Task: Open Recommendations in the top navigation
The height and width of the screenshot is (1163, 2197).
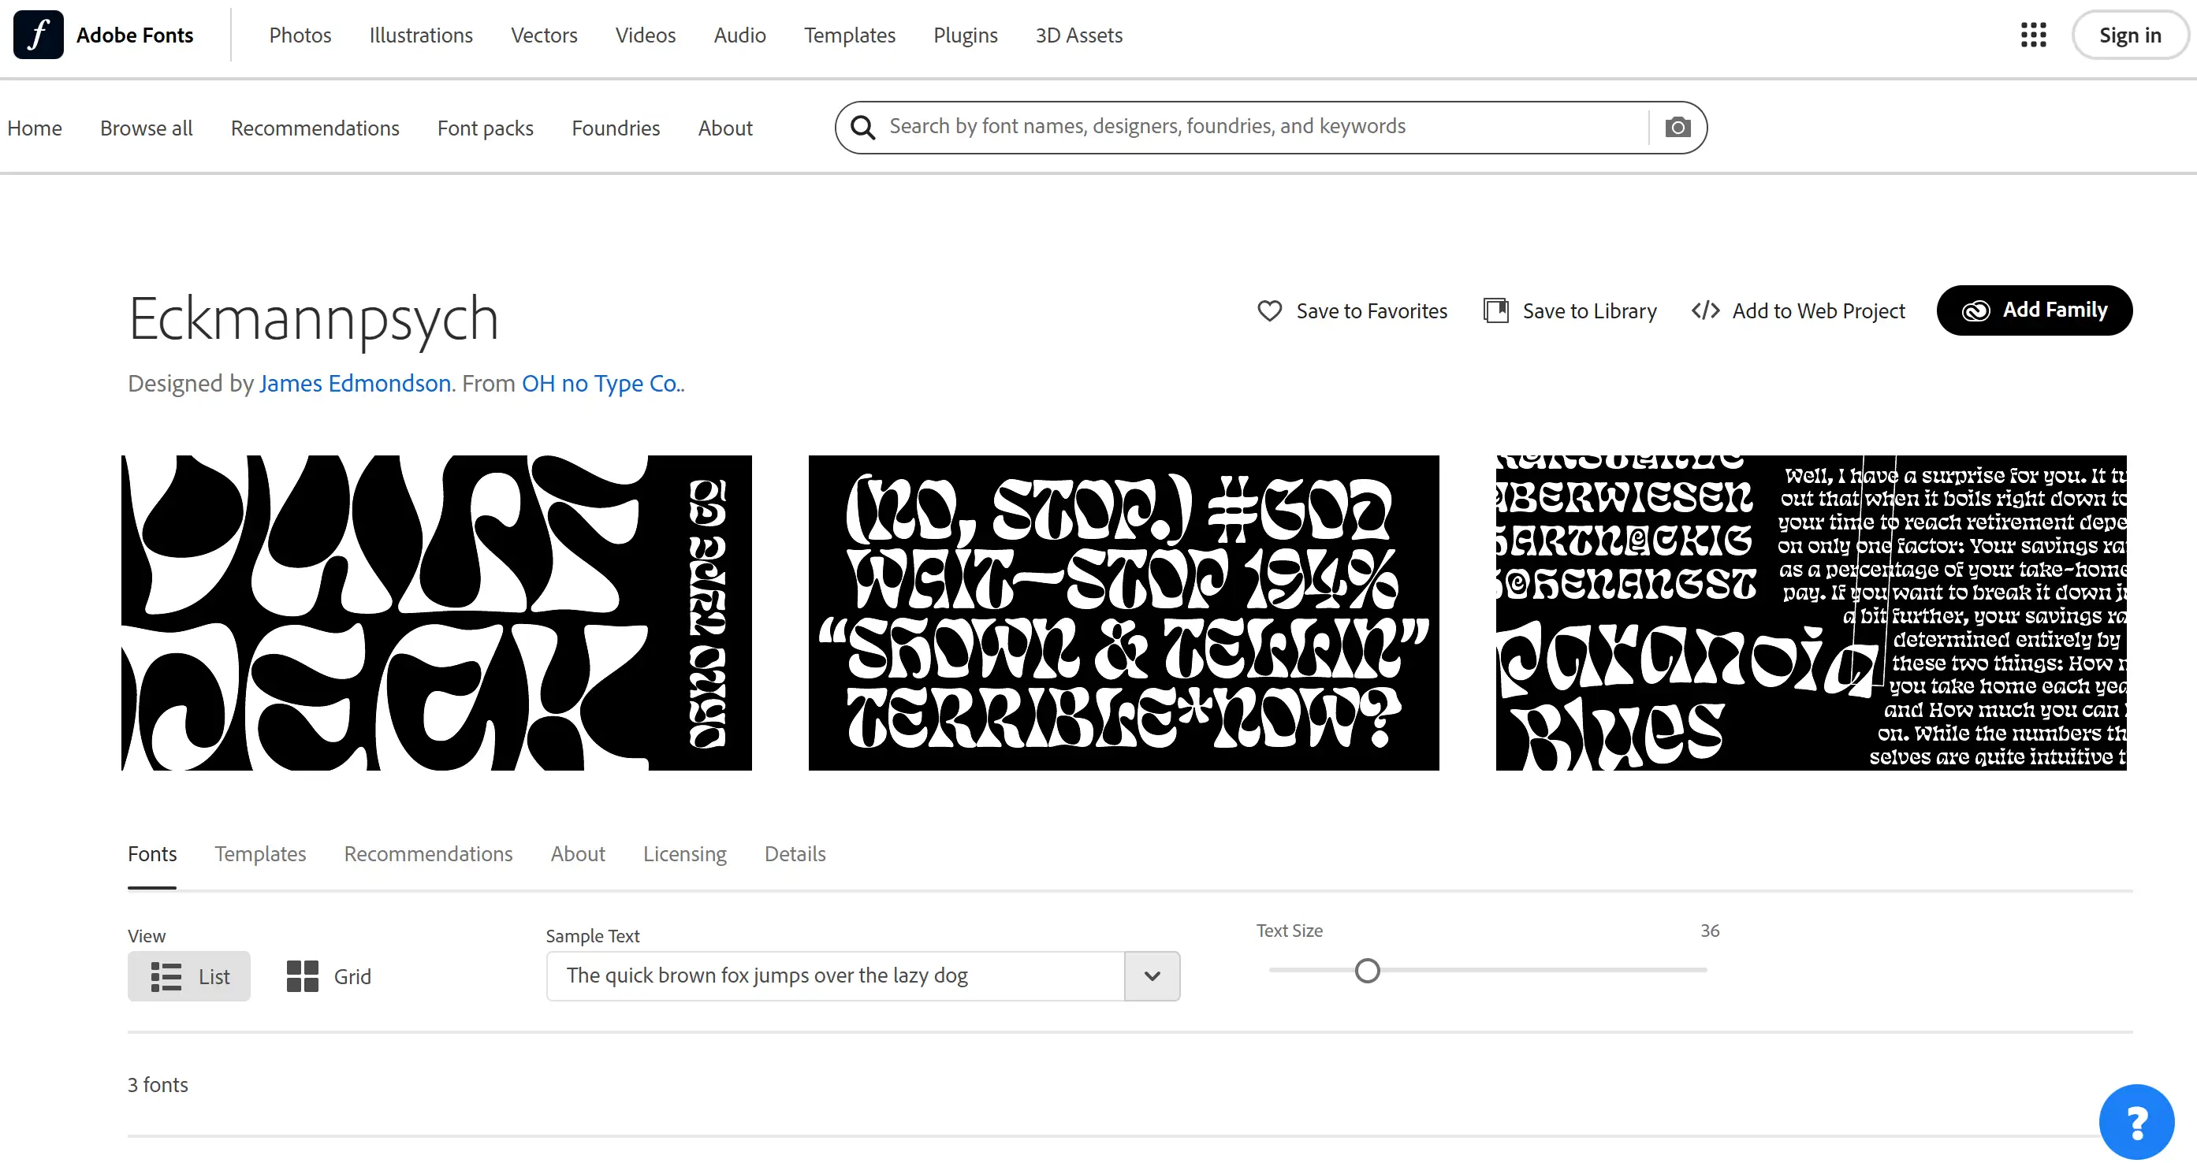Action: [315, 128]
